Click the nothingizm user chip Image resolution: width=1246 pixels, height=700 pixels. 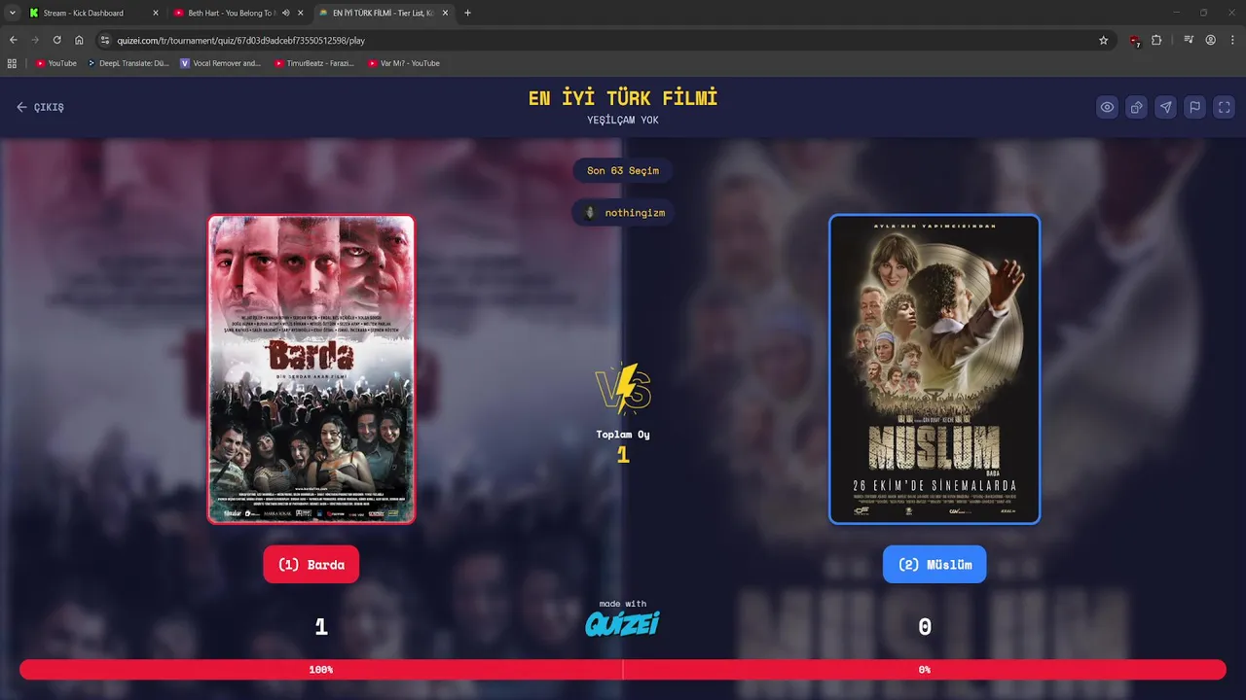coord(623,212)
